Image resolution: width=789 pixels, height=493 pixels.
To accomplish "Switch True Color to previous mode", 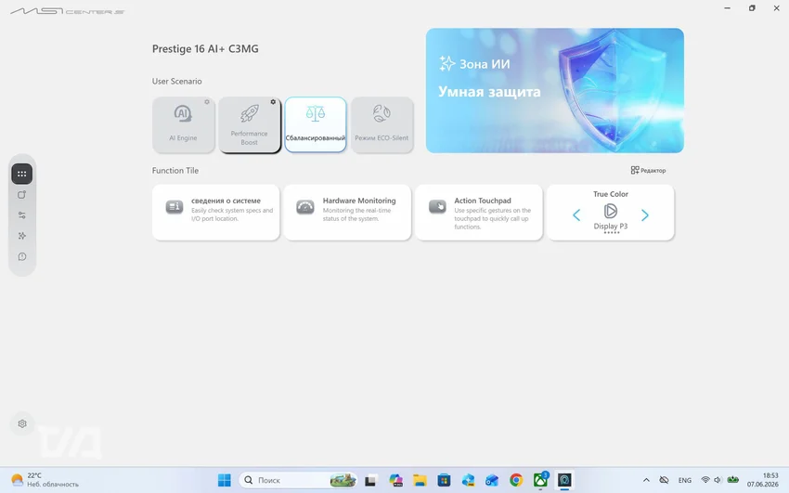I will pyautogui.click(x=576, y=215).
